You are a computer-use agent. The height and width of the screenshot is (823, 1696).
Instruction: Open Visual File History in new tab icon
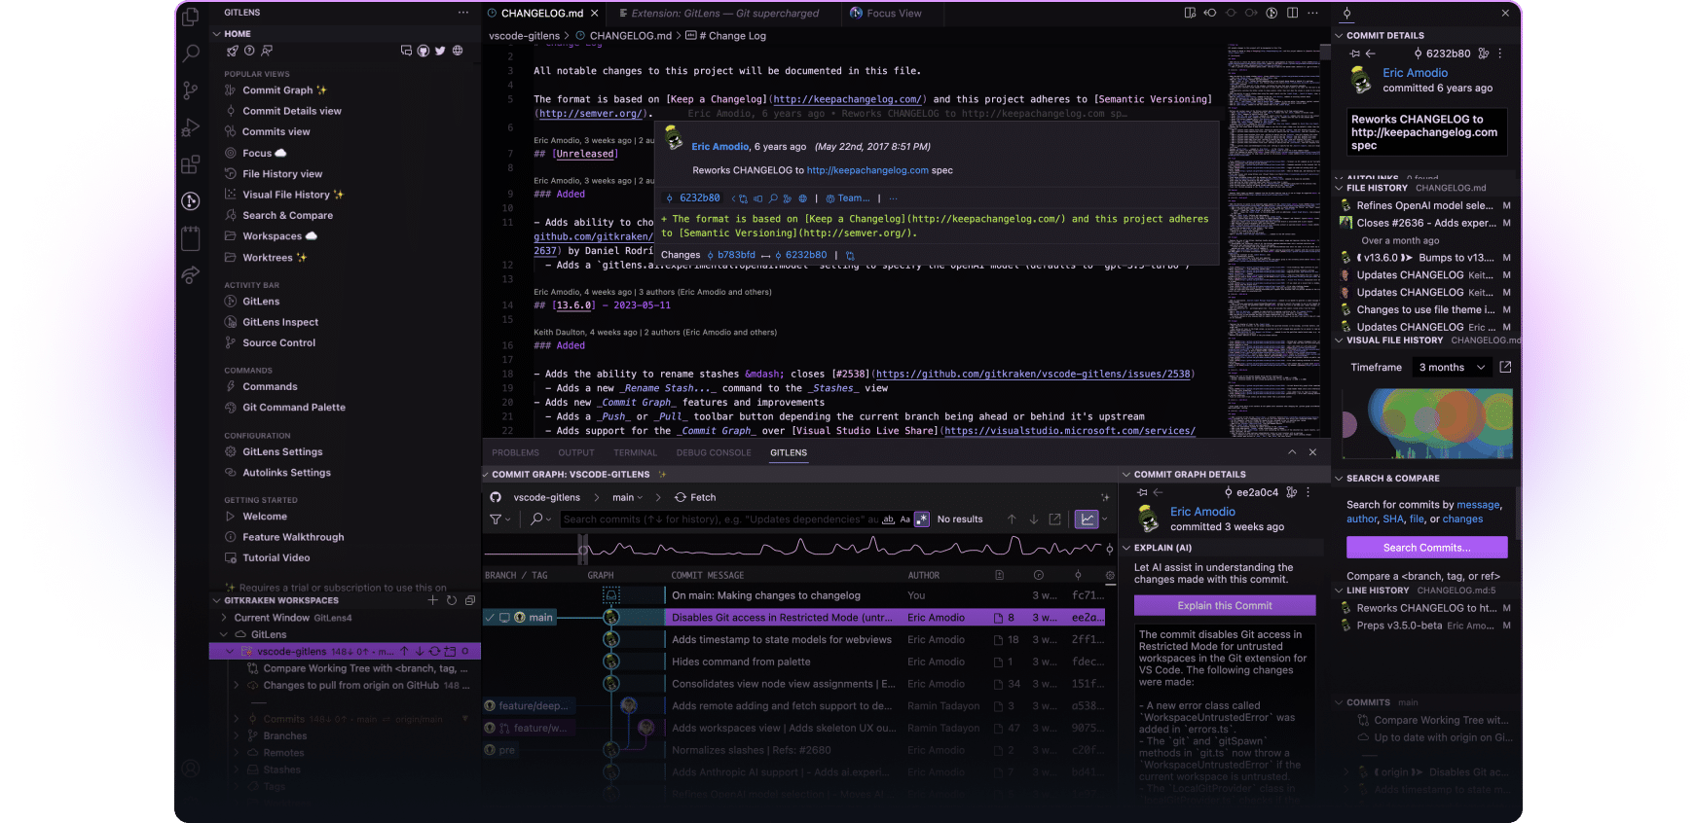(x=1505, y=367)
